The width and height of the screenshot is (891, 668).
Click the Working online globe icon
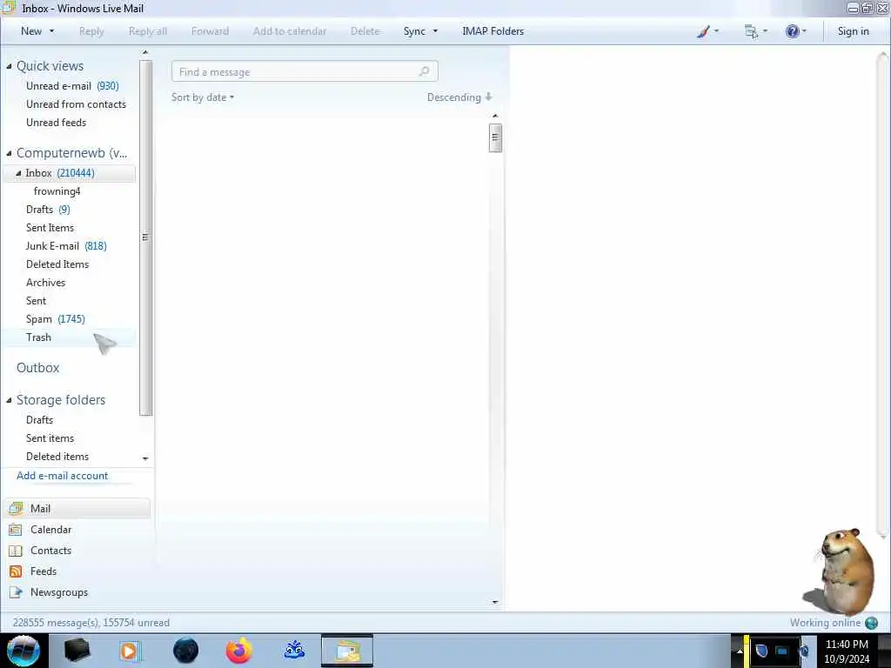pyautogui.click(x=871, y=623)
